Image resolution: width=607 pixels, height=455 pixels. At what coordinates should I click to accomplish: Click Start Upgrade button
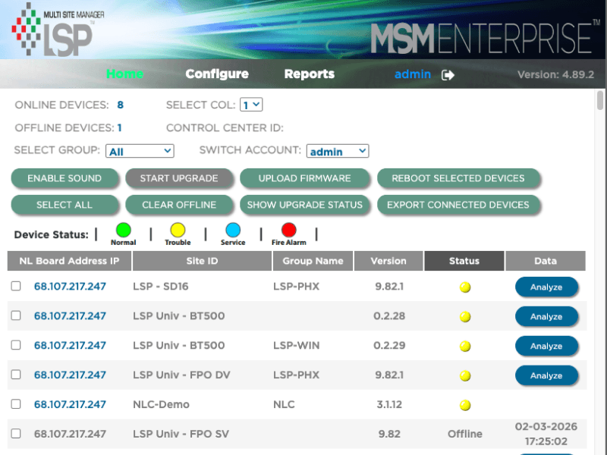click(x=179, y=178)
